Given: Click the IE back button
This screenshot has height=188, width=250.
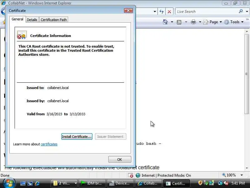Looking at the screenshot, I should 3,12.
